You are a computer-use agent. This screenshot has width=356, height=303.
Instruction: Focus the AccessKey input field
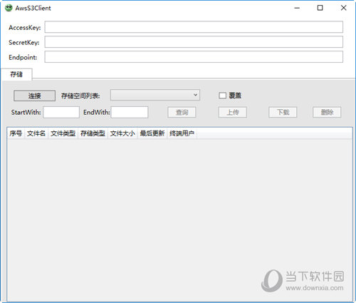(x=194, y=27)
